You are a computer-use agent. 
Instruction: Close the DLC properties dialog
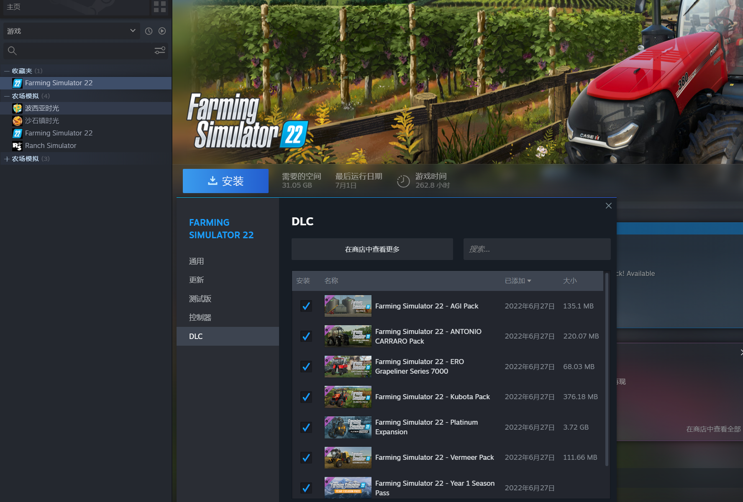click(x=609, y=206)
